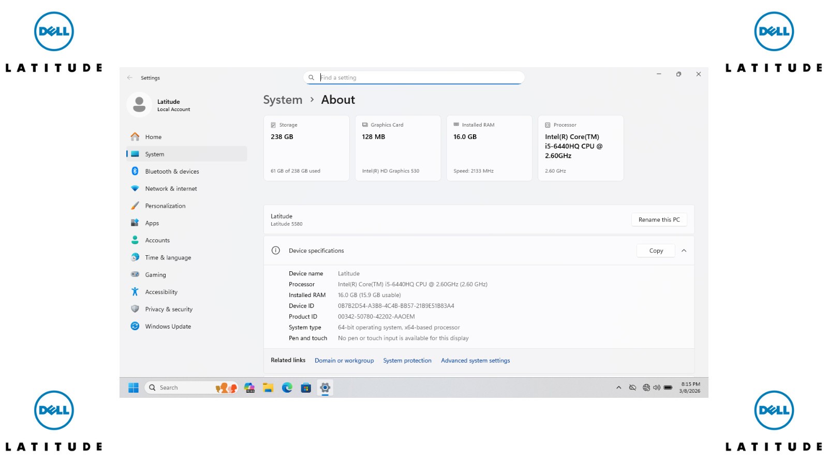Click the cloud sync tray icon

(632, 388)
